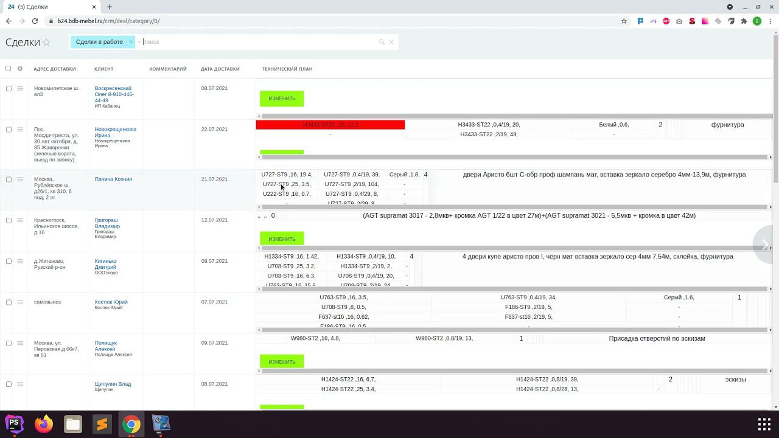Open Новокрещенкова Ирина's client link
The image size is (779, 438).
(x=116, y=132)
